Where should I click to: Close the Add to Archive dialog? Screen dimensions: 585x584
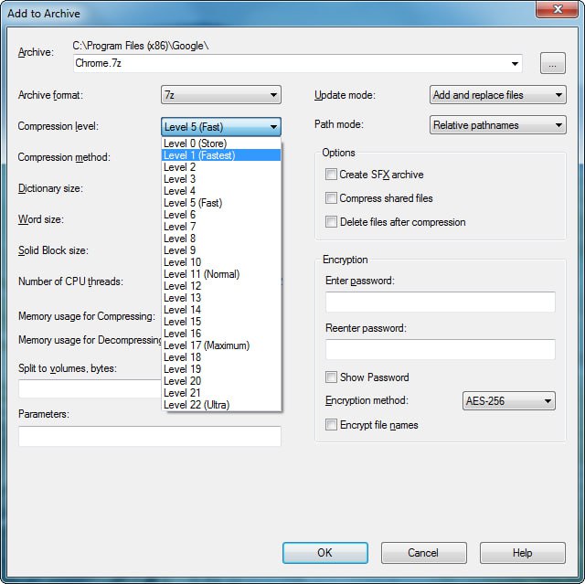point(557,9)
